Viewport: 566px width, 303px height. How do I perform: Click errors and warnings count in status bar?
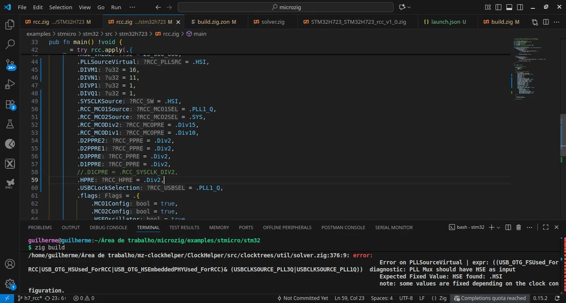point(83,298)
